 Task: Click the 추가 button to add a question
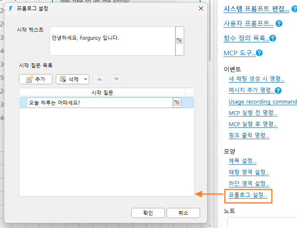(36, 79)
